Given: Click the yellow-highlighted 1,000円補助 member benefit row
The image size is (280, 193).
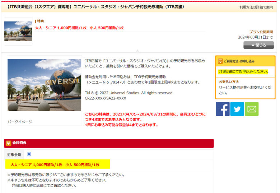Looking at the screenshot, I should (x=57, y=165).
